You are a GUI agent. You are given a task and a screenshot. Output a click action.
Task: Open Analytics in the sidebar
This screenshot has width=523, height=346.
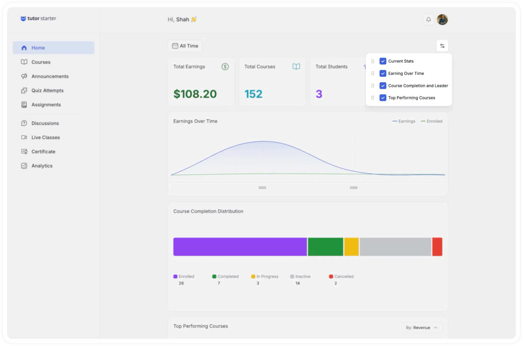point(54,166)
